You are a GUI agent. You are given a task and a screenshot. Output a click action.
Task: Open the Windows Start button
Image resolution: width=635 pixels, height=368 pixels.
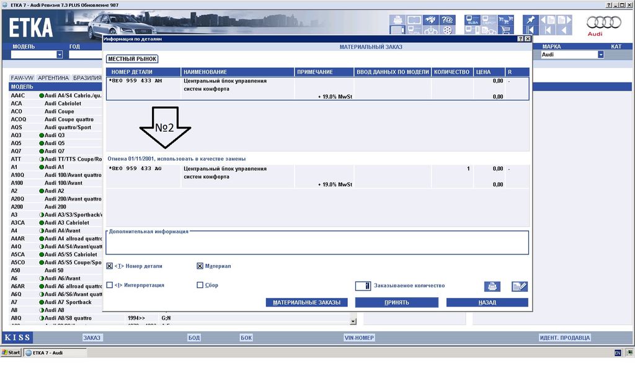click(11, 352)
